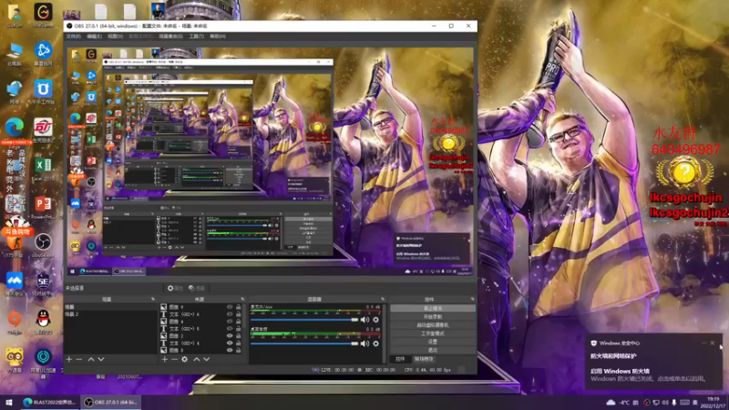
Task: Mute the first mixer channel speaker icon
Action: [365, 320]
